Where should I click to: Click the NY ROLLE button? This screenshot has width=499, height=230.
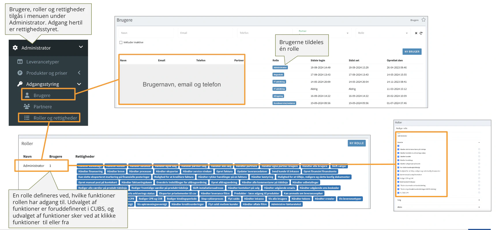tap(357, 143)
